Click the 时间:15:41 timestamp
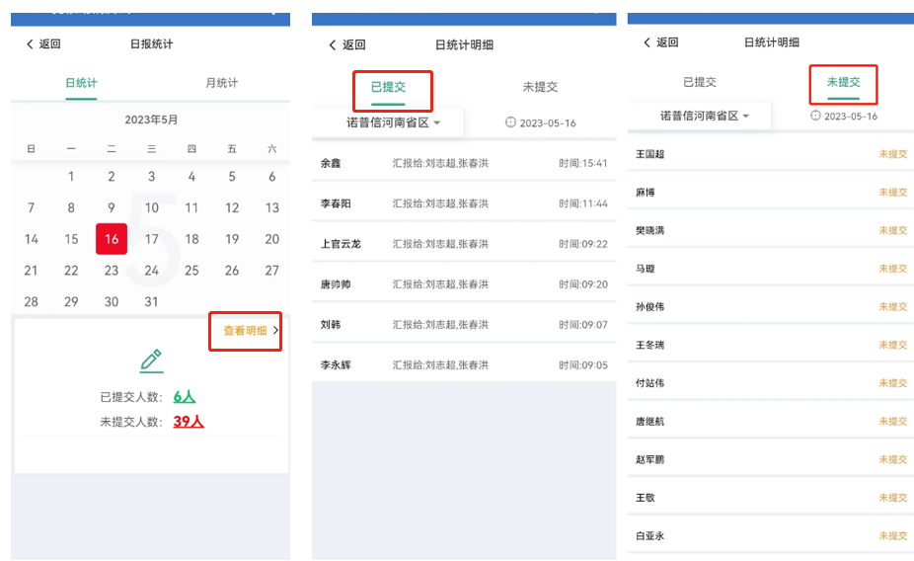The height and width of the screenshot is (561, 914). click(583, 163)
